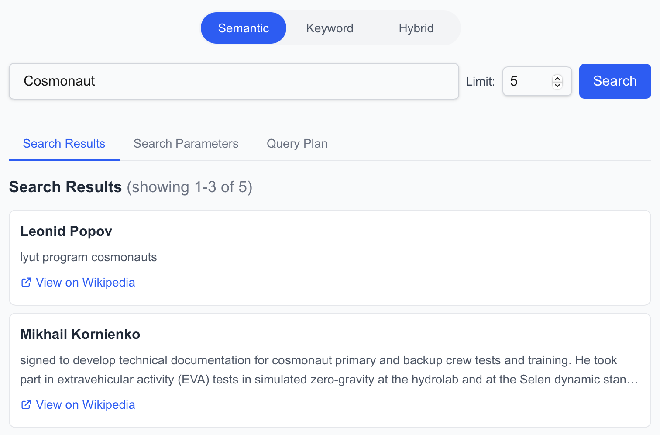
Task: Select the Semantic search mode
Action: point(243,28)
